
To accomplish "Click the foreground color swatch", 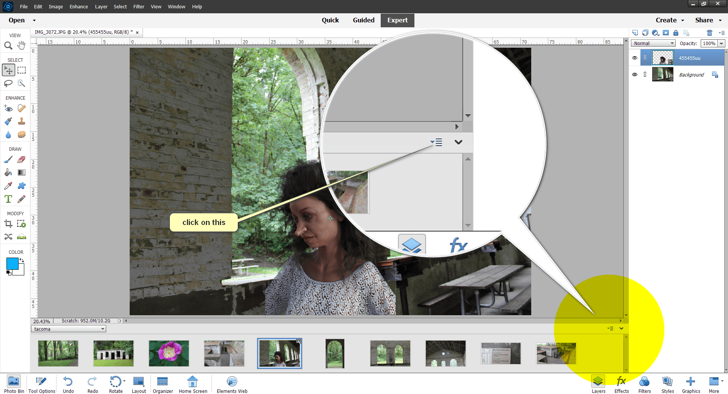I will click(x=13, y=263).
